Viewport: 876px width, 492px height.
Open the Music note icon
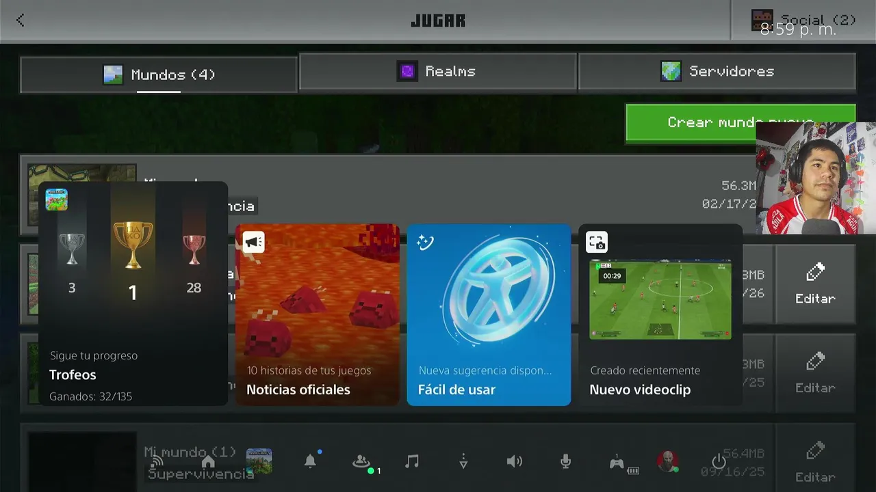click(412, 461)
